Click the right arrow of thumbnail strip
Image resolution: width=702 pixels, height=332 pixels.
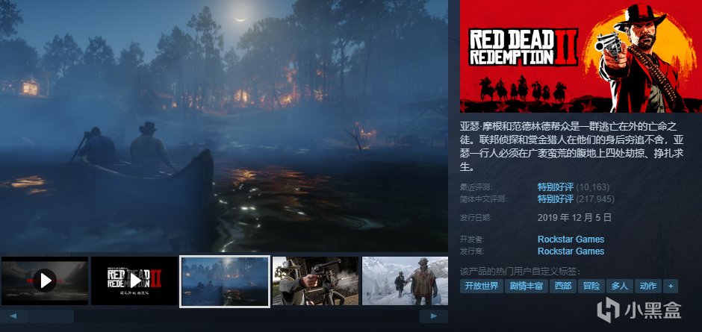point(434,316)
